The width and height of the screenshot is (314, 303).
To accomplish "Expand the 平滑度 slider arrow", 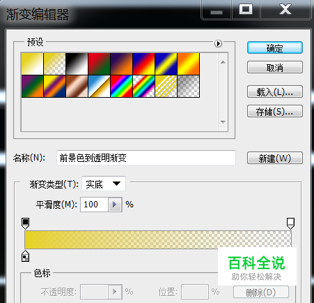I will [x=115, y=205].
